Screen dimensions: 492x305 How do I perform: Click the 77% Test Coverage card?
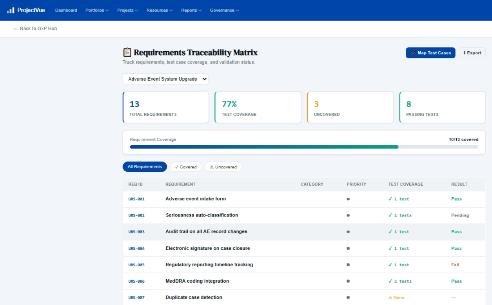coord(258,107)
